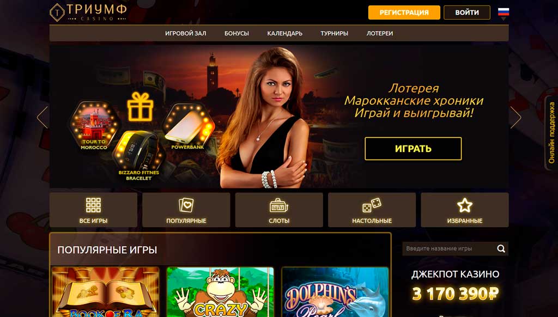Click the search magnifier icon

pyautogui.click(x=501, y=249)
